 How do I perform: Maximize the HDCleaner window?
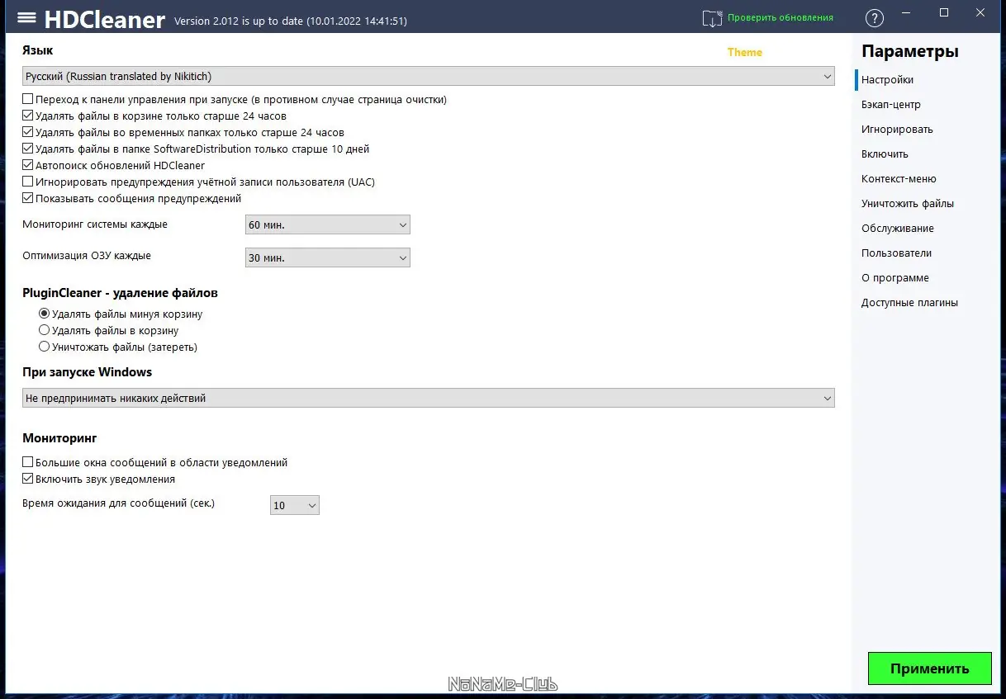(x=944, y=12)
